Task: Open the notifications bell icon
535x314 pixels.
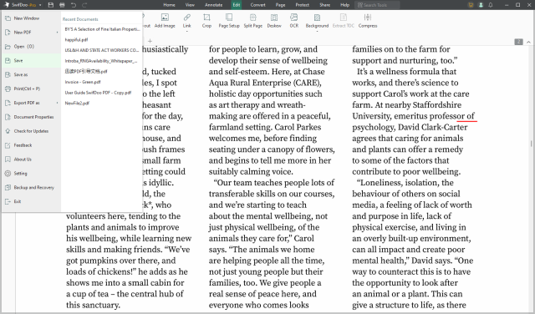Action: (491, 5)
